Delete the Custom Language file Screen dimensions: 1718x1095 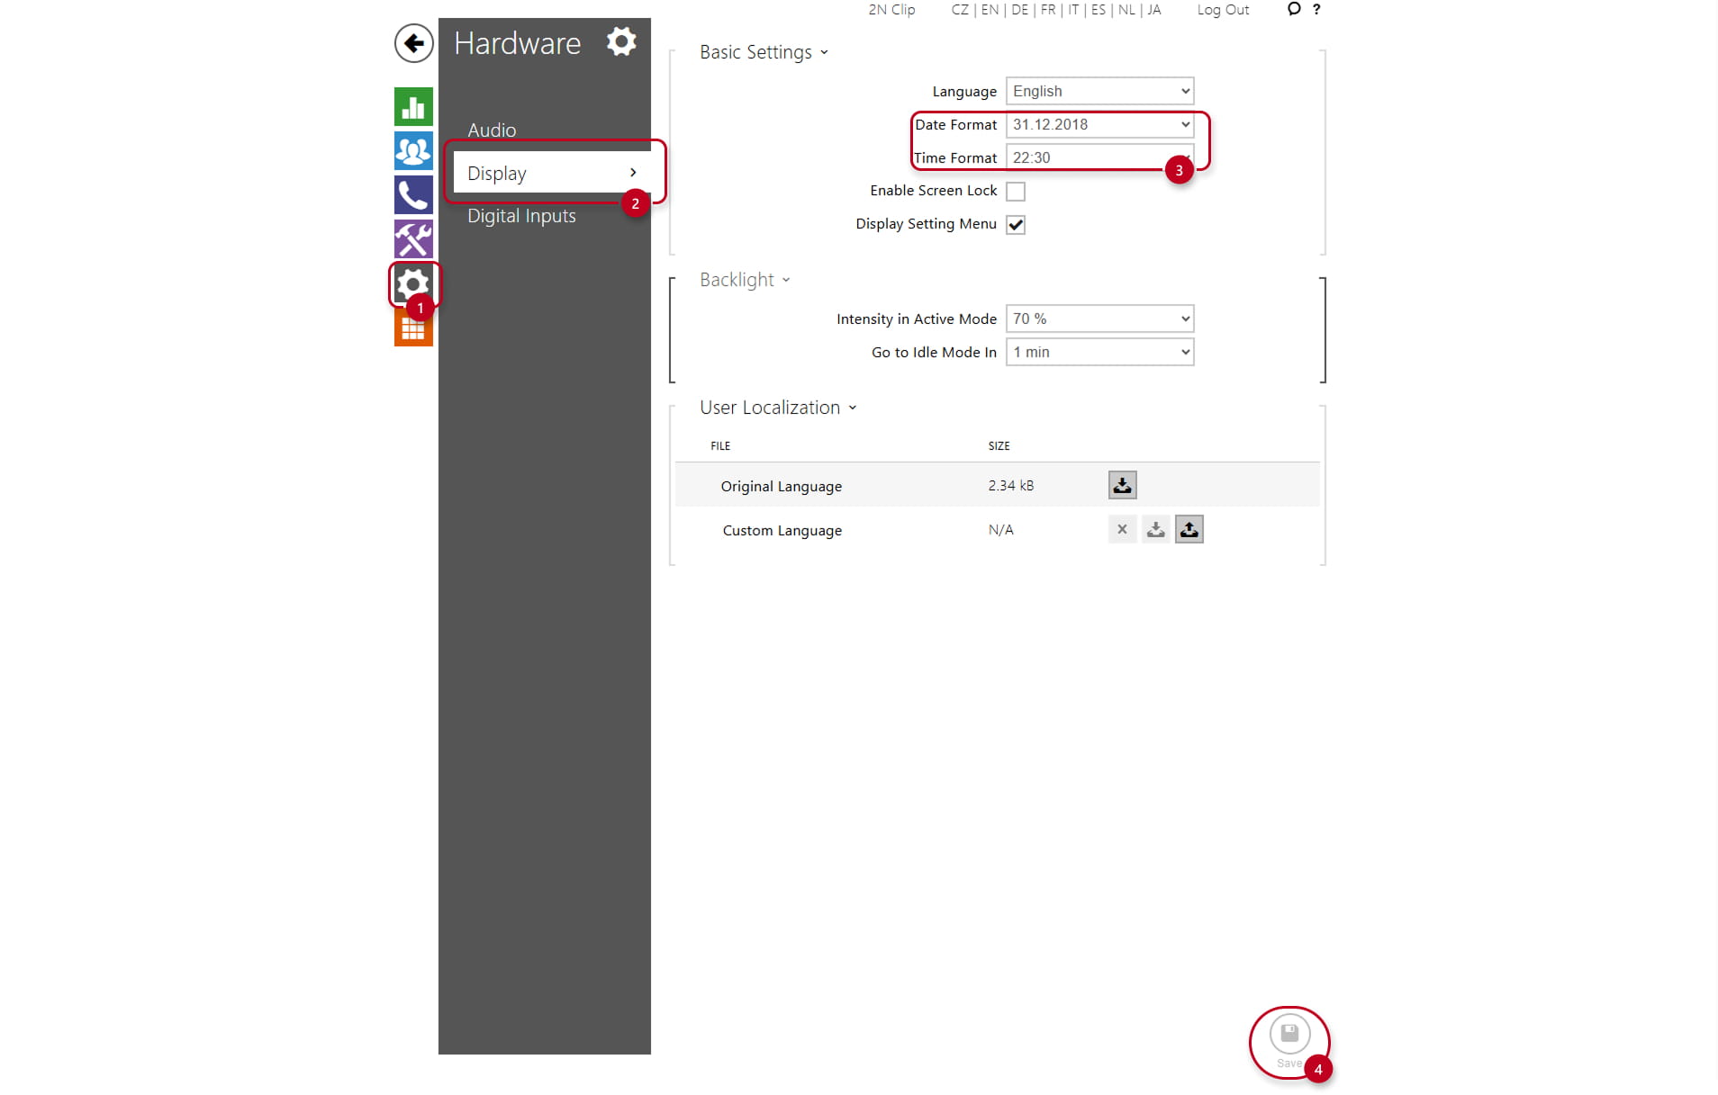coord(1122,529)
